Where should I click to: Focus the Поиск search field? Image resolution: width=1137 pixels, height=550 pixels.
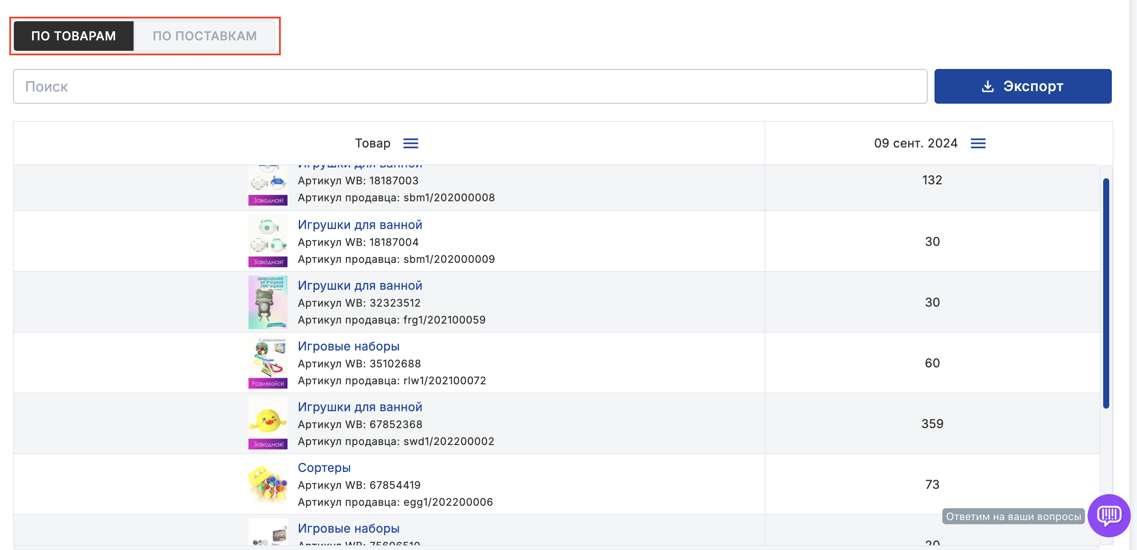coord(470,86)
